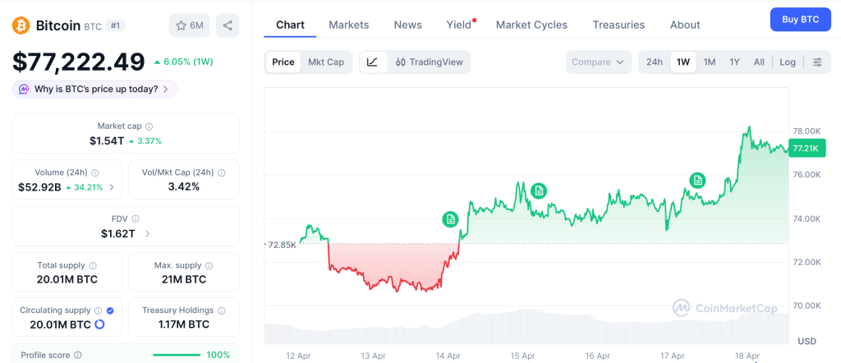Click the news marker near 14 Apr
841x363 pixels.
point(450,219)
